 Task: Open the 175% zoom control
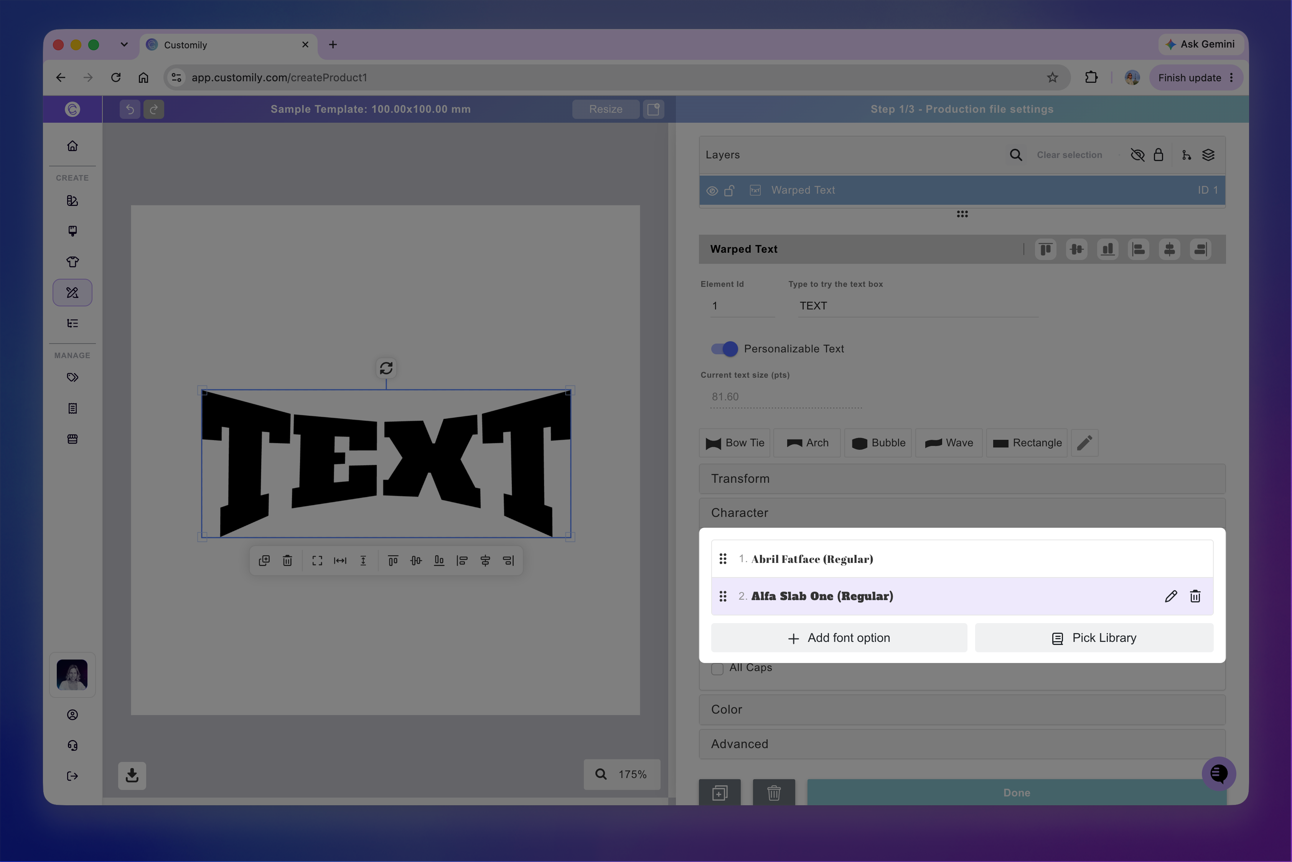point(622,774)
